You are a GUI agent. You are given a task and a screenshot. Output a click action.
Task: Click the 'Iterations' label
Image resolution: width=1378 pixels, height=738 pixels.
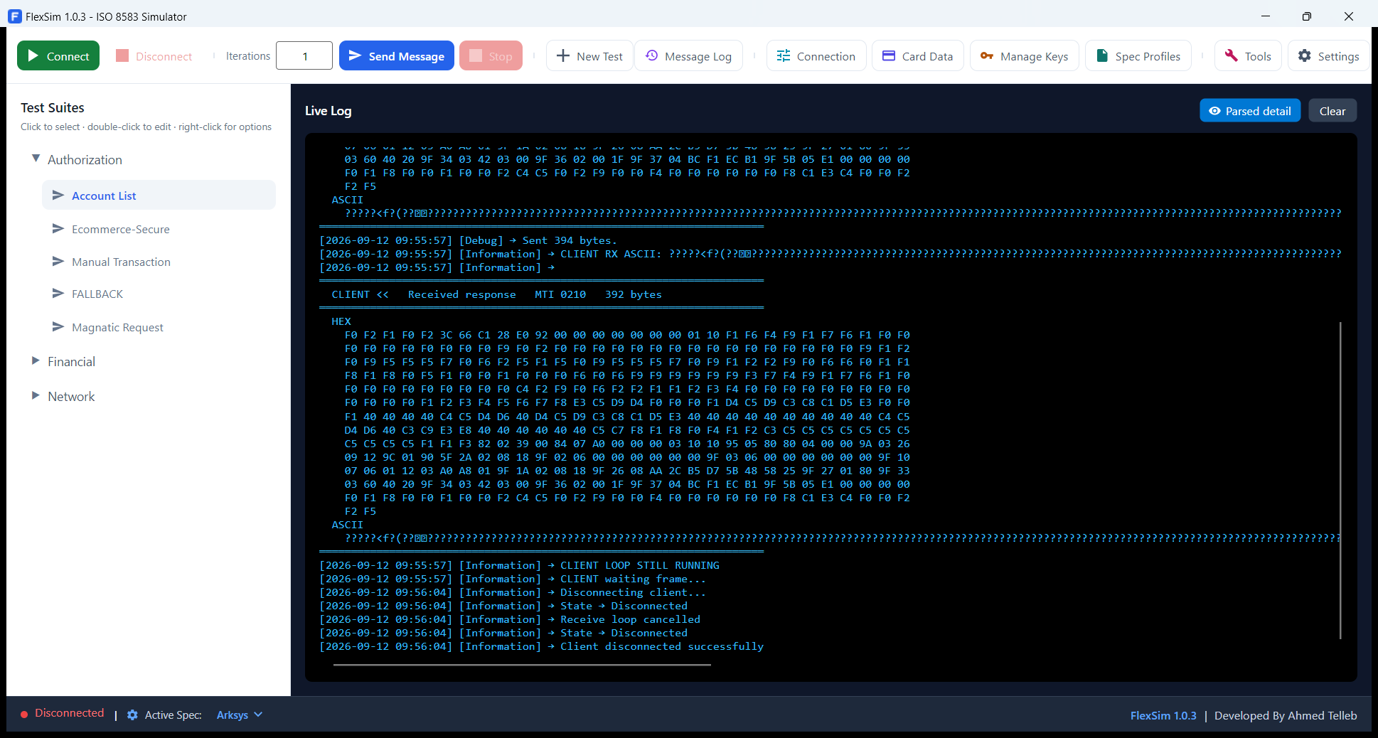coord(247,55)
